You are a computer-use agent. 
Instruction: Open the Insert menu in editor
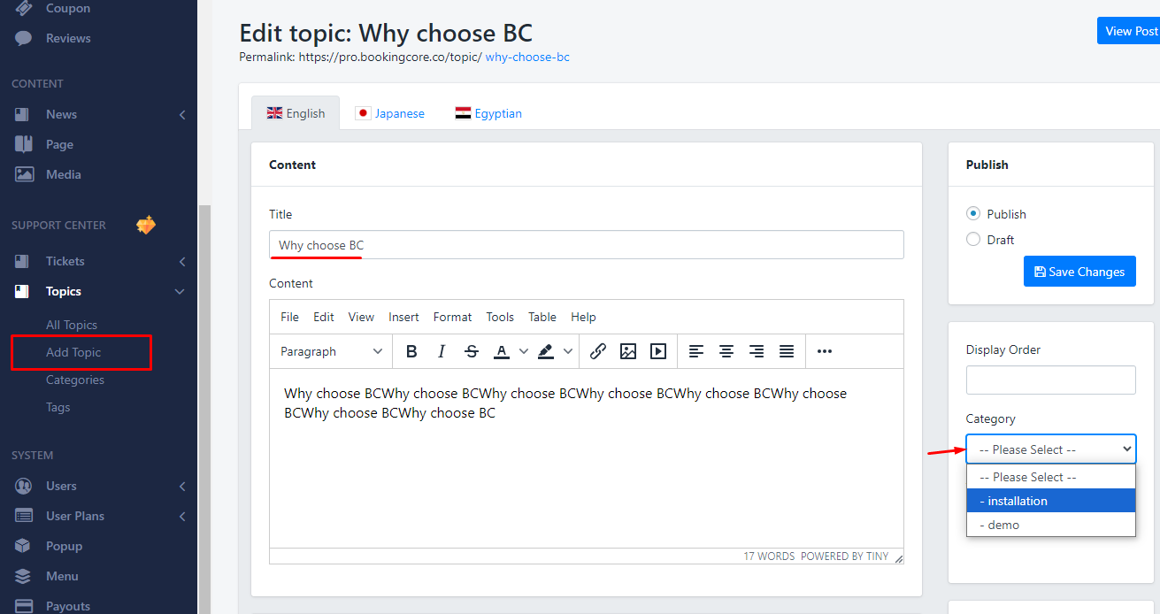[403, 317]
